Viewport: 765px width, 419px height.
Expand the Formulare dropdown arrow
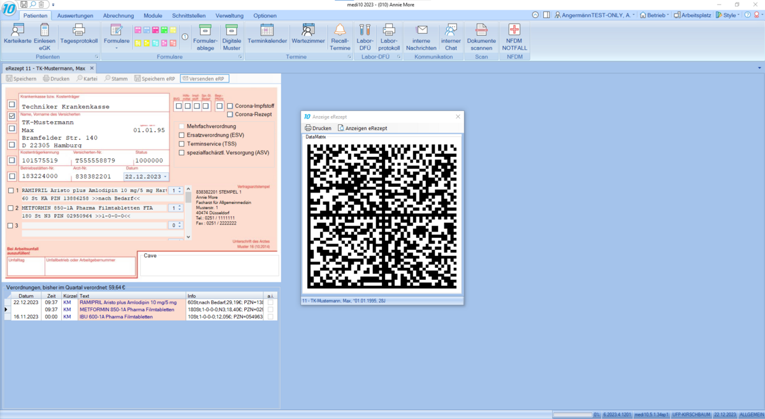[x=116, y=47]
